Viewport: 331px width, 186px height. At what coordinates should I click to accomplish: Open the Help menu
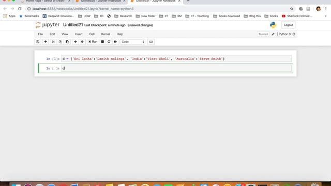click(x=119, y=34)
